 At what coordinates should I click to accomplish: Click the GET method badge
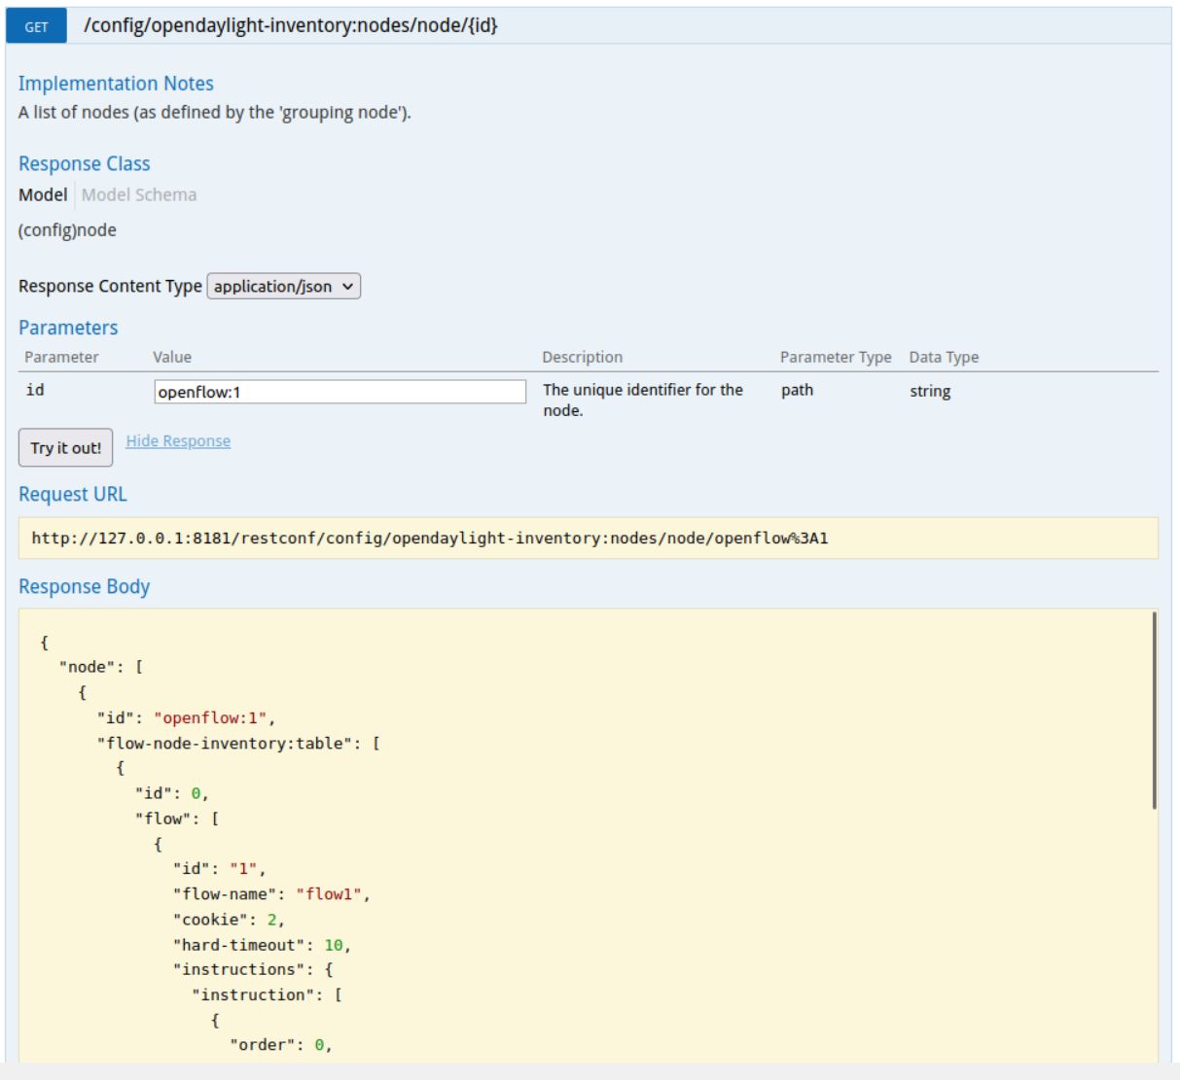point(36,26)
